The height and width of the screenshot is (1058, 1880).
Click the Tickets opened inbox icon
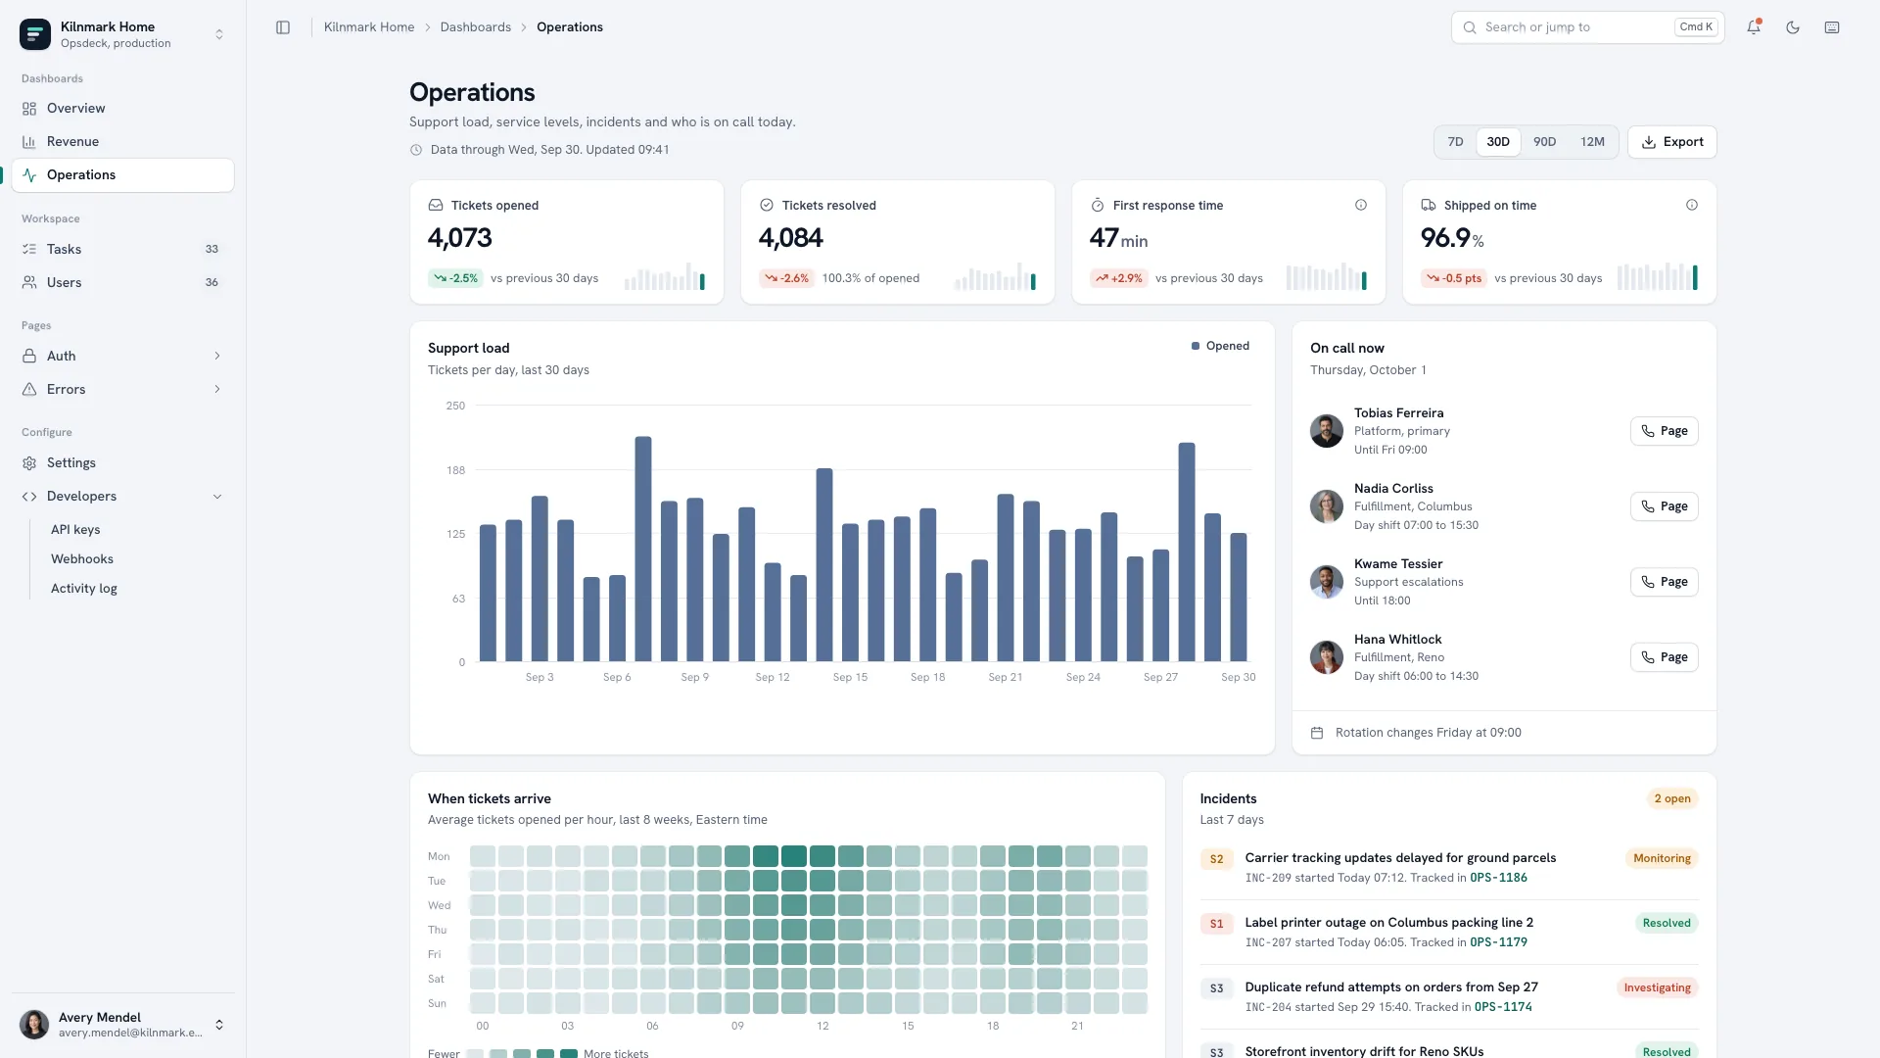pos(436,206)
